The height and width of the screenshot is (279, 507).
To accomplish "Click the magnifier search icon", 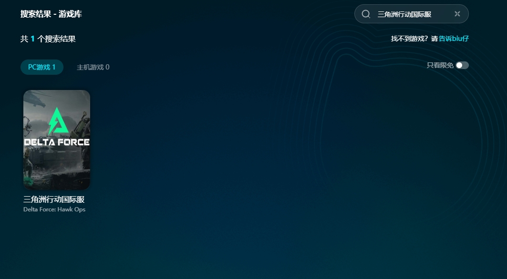I will tap(366, 14).
